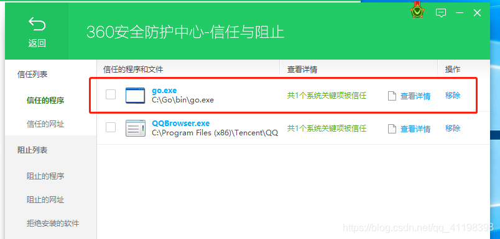Open 阻止的程序 list
This screenshot has height=239, width=500.
click(45, 176)
